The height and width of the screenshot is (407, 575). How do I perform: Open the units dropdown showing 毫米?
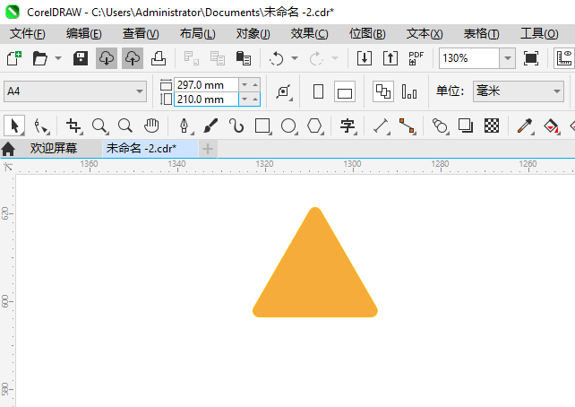pos(519,91)
